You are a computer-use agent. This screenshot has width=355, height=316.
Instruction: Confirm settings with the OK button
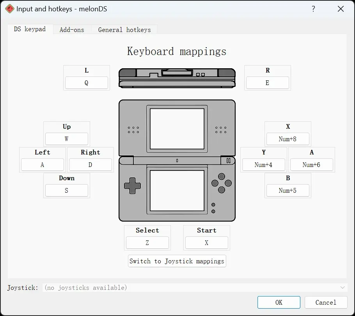279,302
